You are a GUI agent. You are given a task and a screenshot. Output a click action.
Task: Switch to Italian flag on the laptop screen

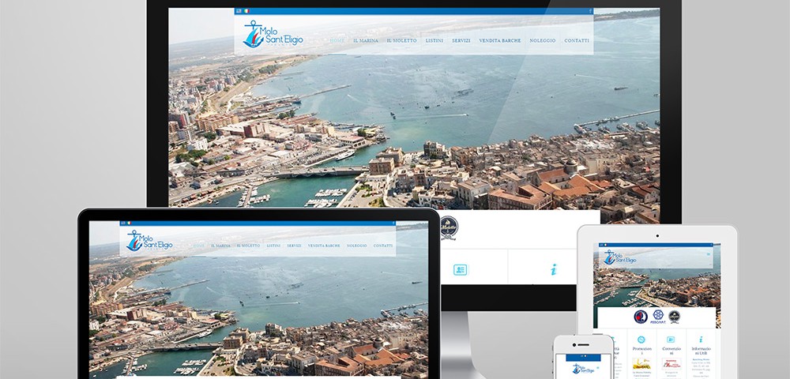click(x=129, y=223)
